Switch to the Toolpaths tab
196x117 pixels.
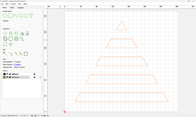[20, 8]
